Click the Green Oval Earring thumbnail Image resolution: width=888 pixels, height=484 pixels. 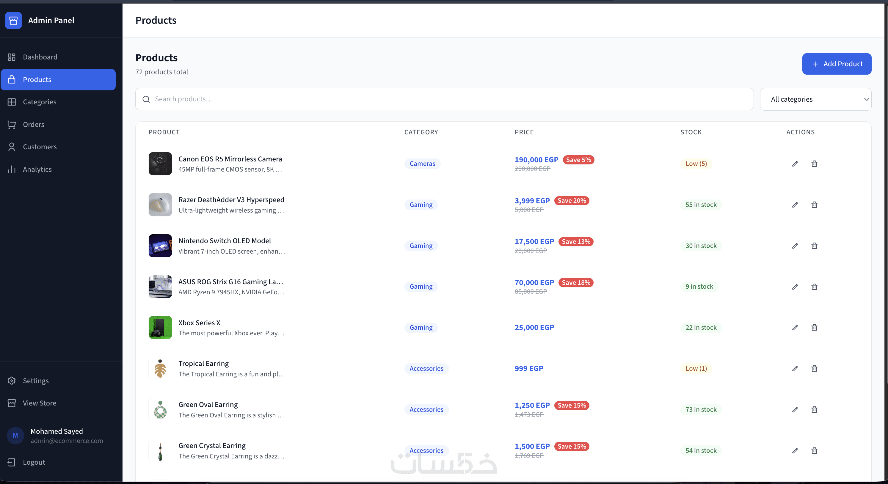pos(160,410)
